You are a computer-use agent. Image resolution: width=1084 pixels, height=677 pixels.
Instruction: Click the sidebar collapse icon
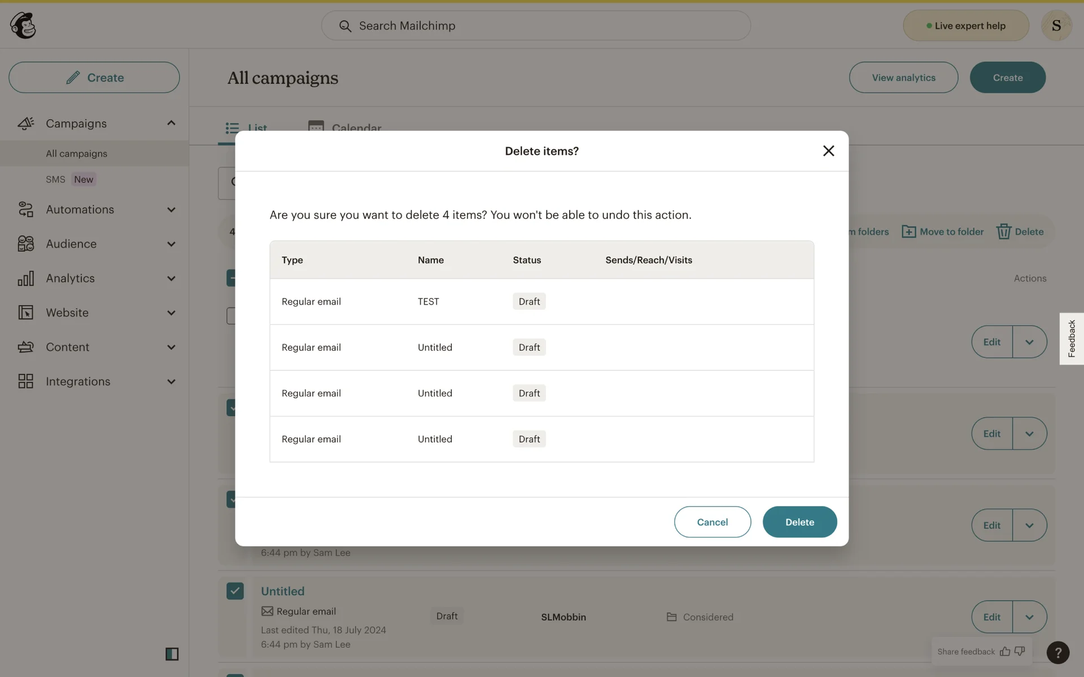tap(172, 654)
